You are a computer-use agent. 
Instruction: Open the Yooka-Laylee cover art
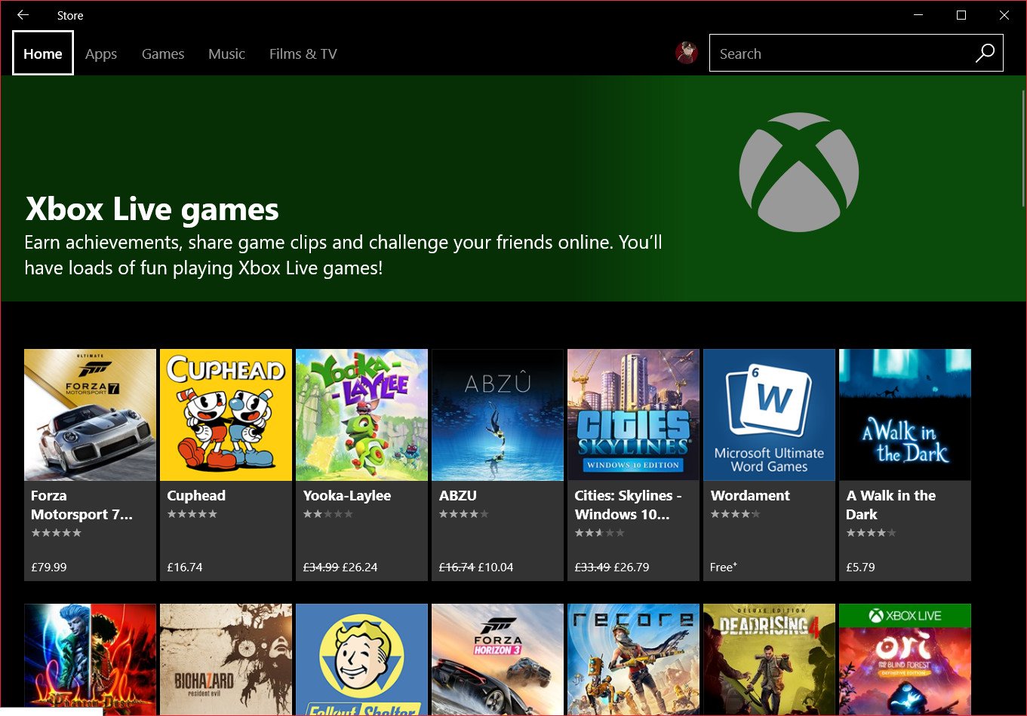click(362, 415)
